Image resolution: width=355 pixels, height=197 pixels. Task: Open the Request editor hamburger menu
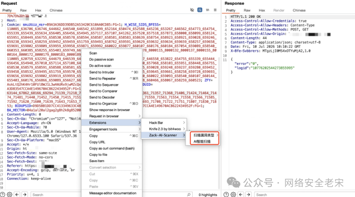(x=215, y=10)
